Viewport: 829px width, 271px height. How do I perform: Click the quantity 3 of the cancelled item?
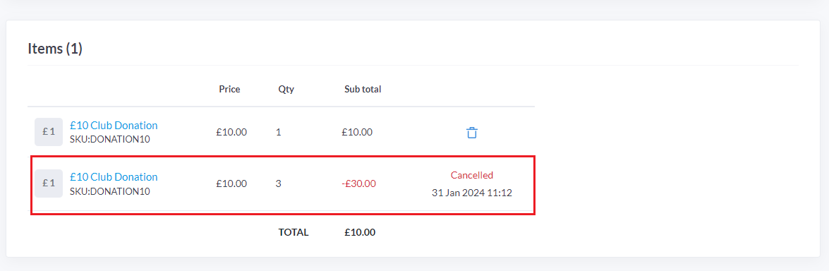click(278, 183)
